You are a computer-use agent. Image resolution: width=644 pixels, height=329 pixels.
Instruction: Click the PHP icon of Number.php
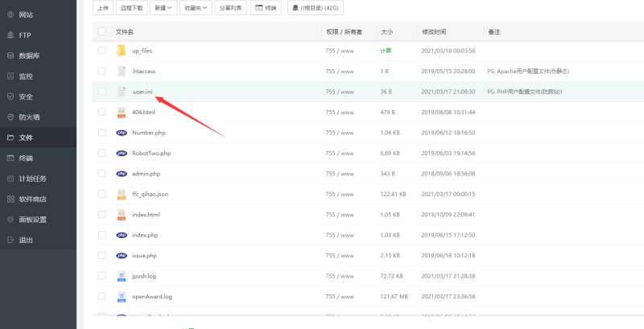click(122, 133)
